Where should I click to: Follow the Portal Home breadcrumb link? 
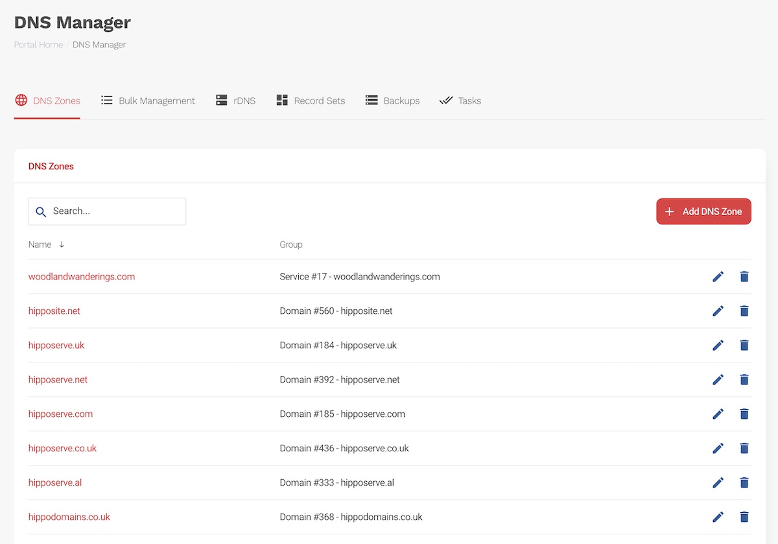coord(38,45)
